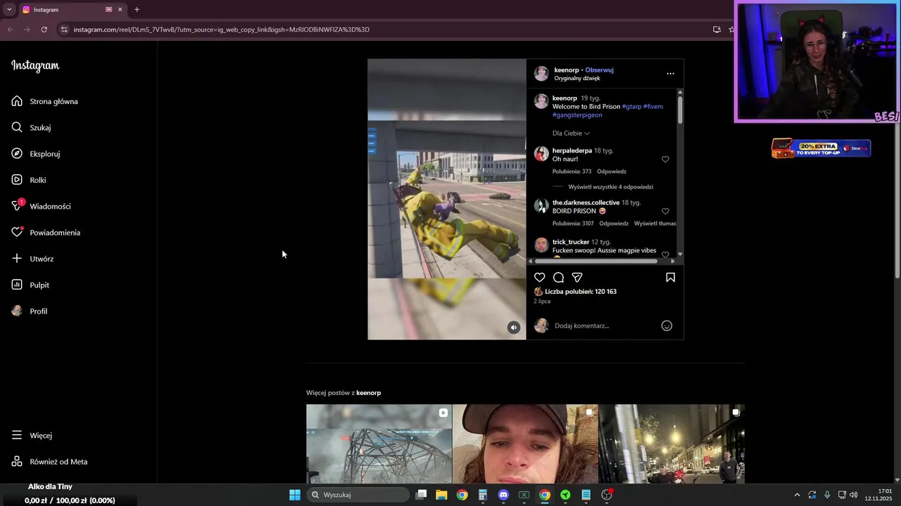Open the construction crane post thumbnail
Viewport: 901px width, 506px height.
coord(379,443)
